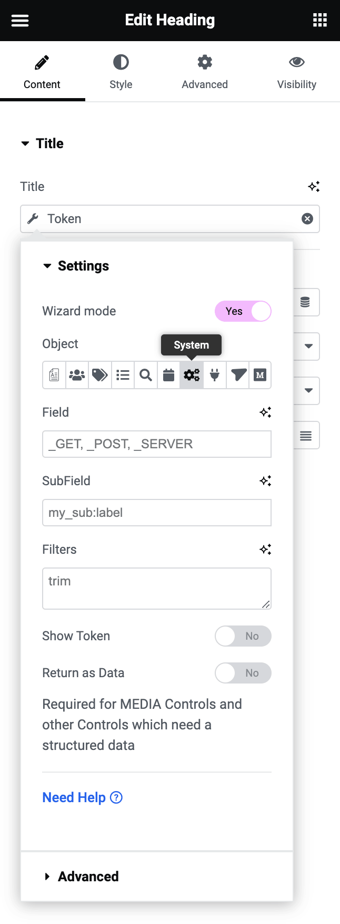Open the widgets grid menu icon
This screenshot has height=924, width=340.
[320, 21]
